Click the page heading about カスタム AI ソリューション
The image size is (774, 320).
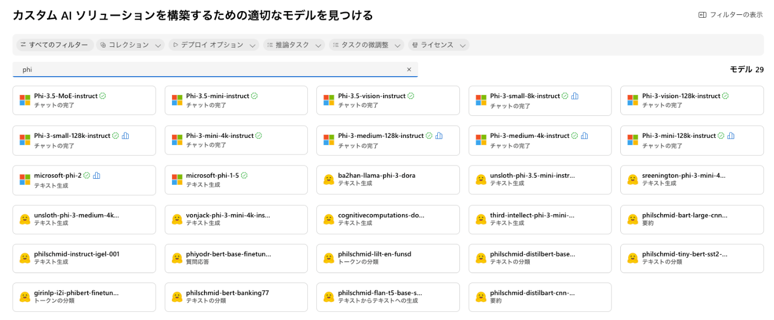pos(193,15)
